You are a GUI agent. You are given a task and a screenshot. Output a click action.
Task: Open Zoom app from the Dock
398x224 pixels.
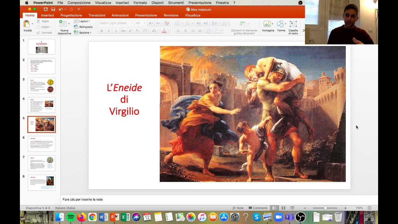pyautogui.click(x=279, y=217)
